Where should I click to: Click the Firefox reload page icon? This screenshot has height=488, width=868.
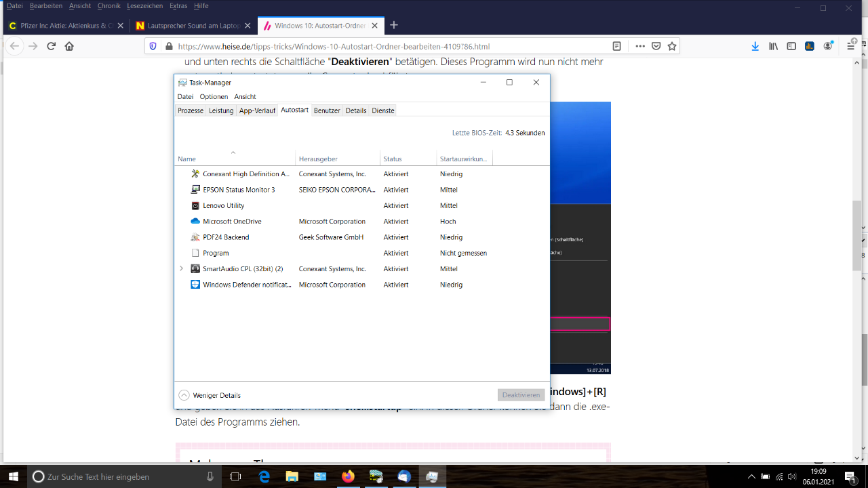[x=51, y=46]
